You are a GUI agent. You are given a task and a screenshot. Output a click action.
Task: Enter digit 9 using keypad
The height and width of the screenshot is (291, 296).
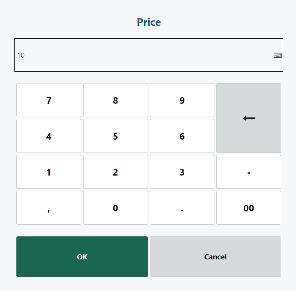pyautogui.click(x=182, y=100)
